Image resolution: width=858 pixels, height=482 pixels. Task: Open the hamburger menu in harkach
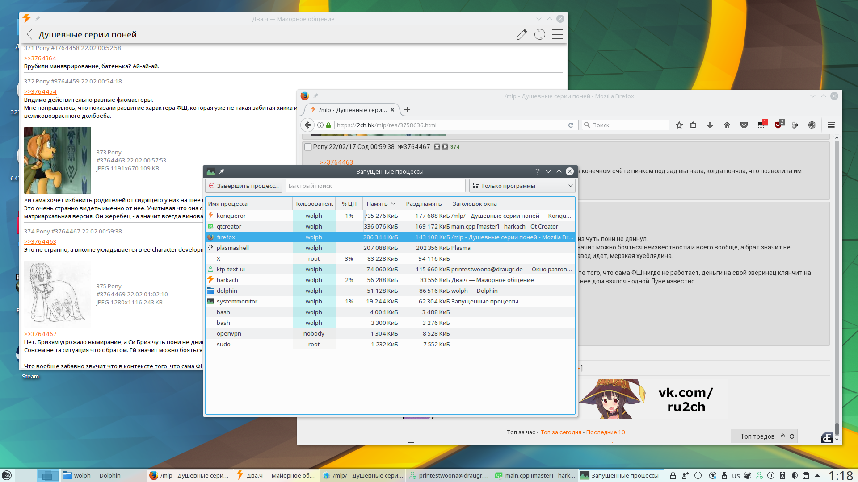[558, 35]
